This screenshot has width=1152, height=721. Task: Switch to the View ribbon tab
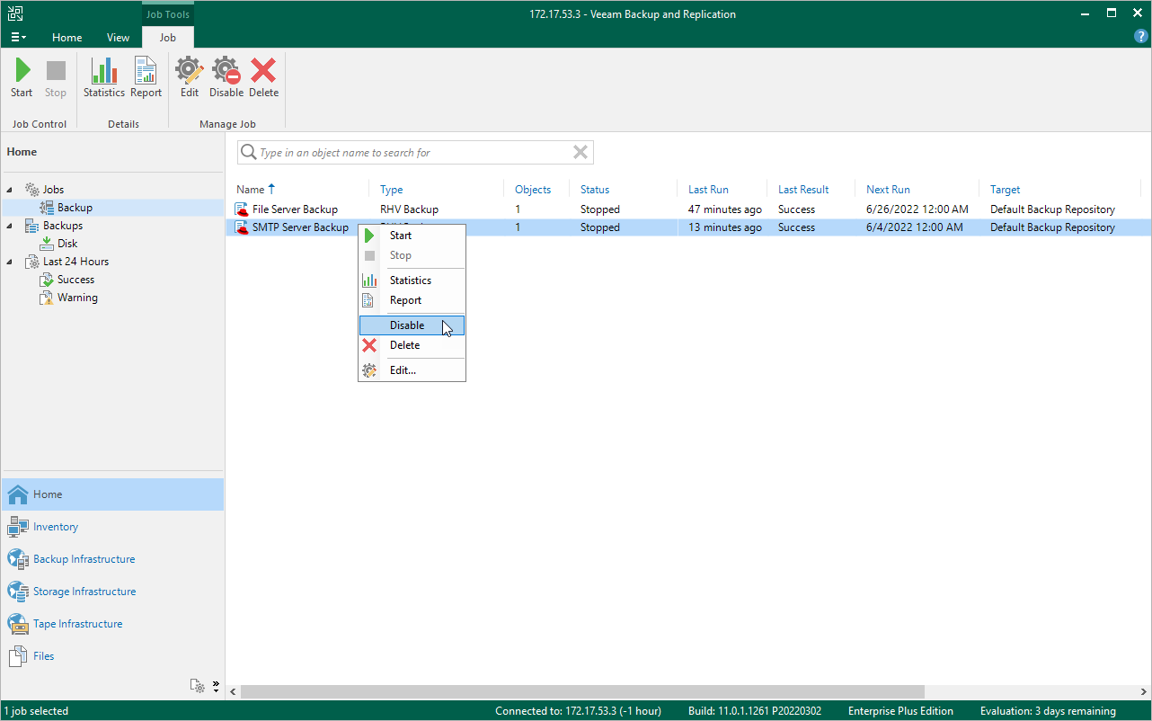118,37
